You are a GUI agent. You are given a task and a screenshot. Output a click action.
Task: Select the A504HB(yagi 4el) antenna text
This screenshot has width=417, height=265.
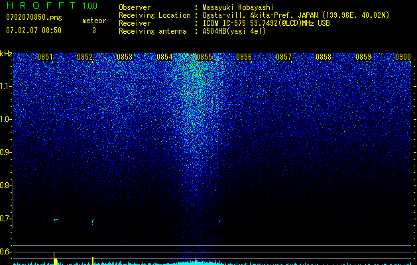(234, 31)
